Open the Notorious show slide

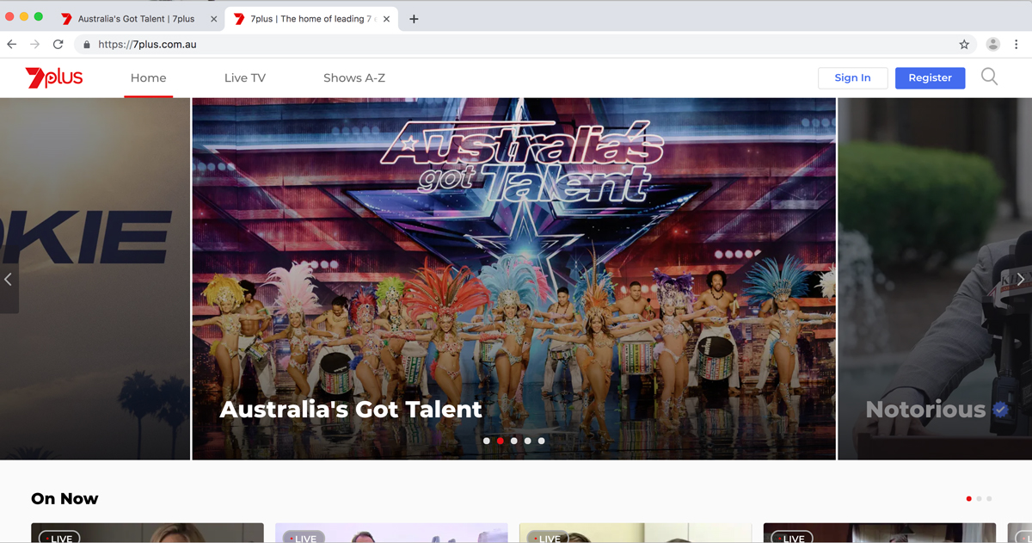point(935,279)
